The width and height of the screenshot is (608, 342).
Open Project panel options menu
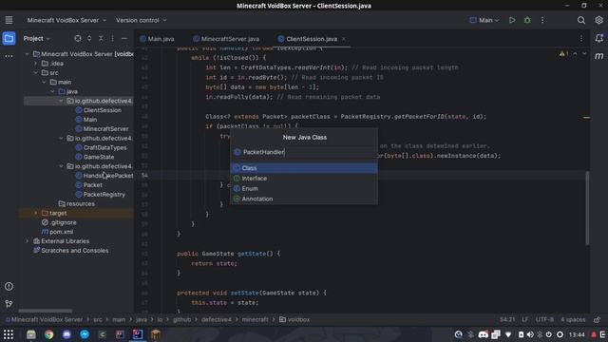coord(112,38)
